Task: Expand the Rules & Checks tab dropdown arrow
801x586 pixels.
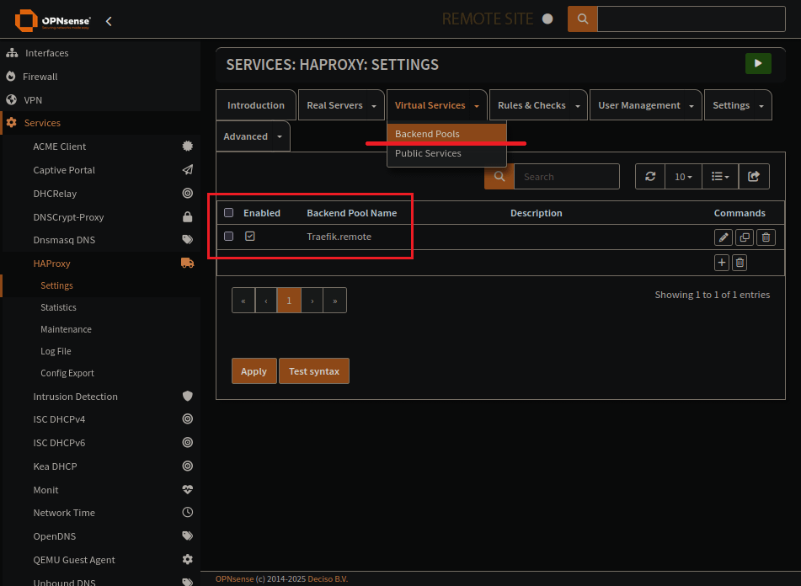Action: pos(578,105)
